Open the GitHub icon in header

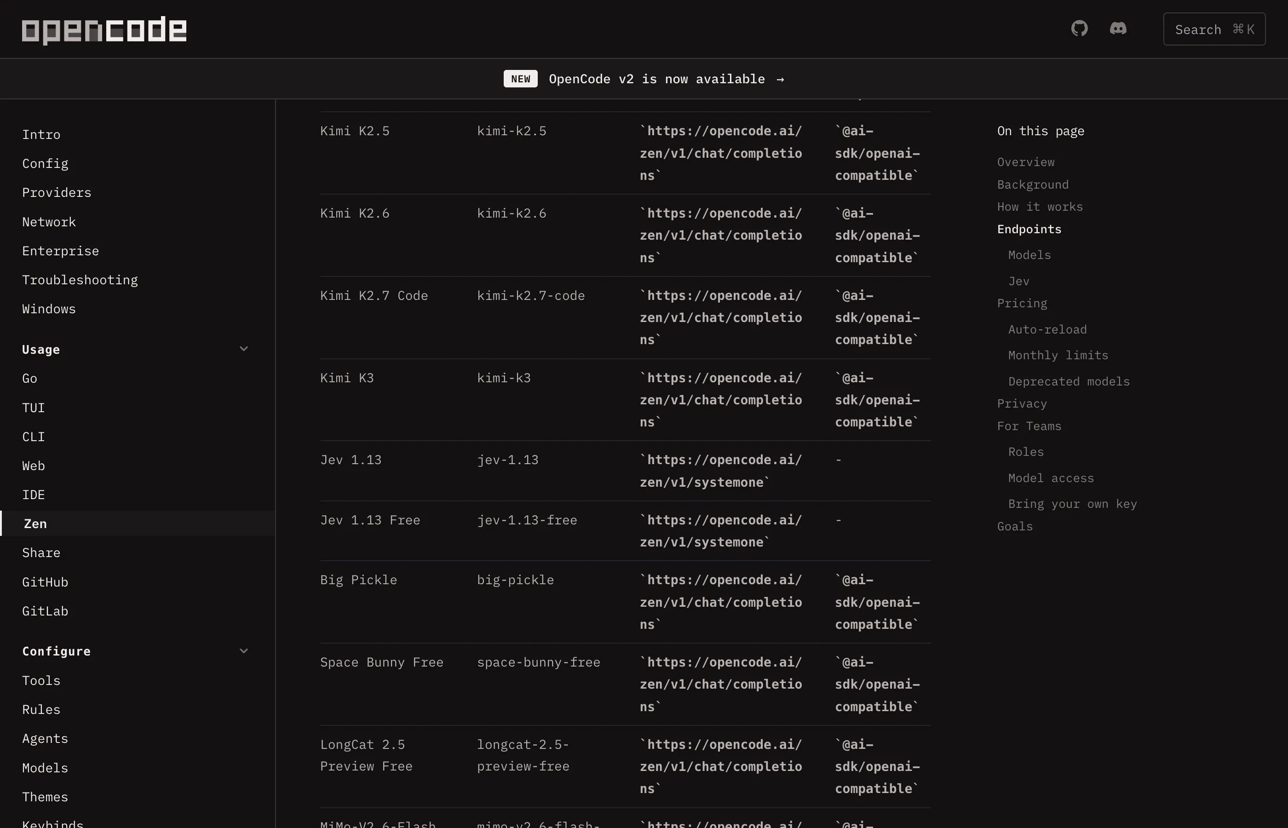point(1079,29)
